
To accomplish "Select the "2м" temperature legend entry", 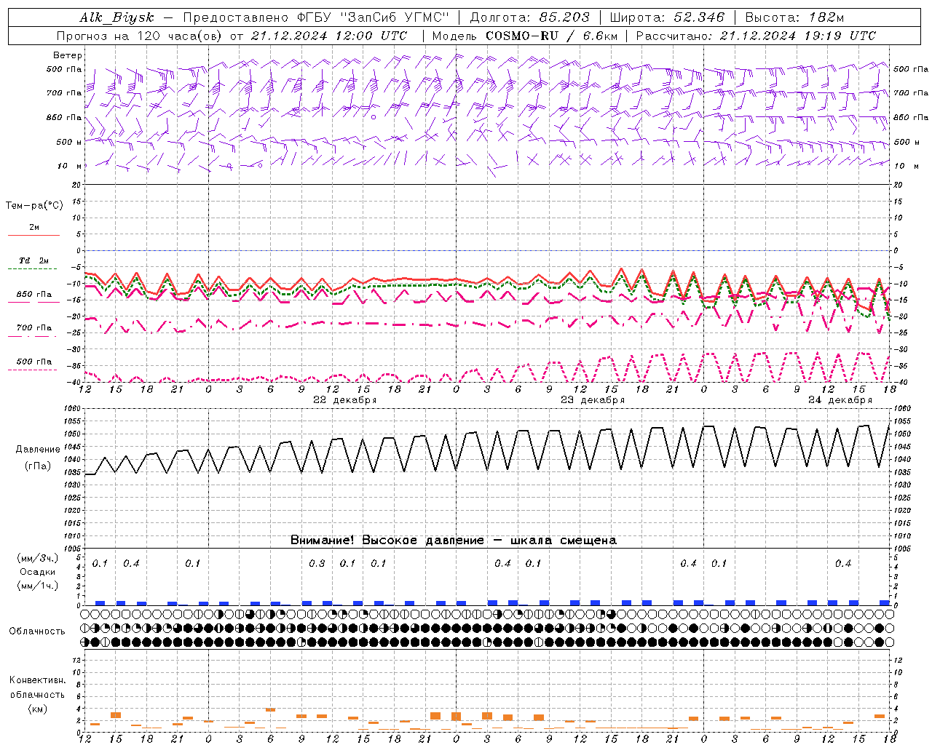I will (x=34, y=228).
